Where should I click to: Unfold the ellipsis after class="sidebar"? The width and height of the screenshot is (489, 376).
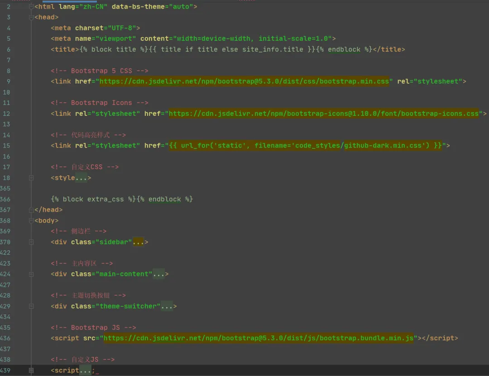tap(138, 242)
